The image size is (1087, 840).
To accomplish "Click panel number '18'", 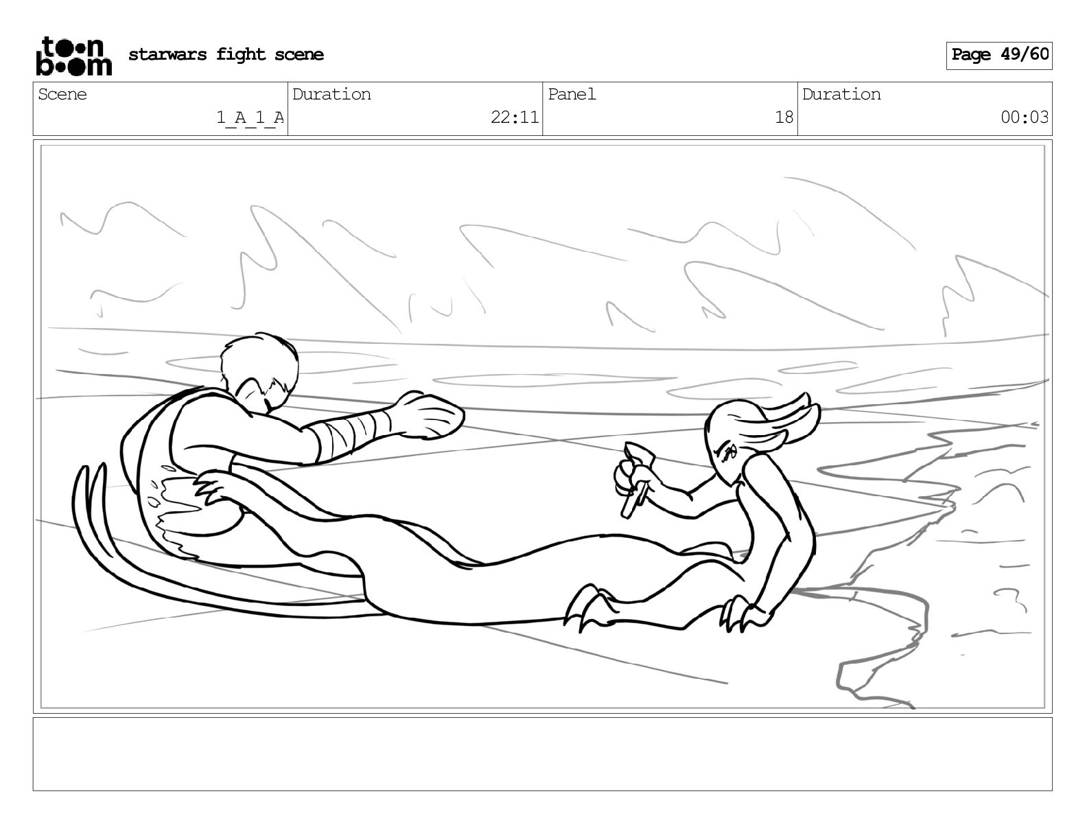I will (784, 117).
